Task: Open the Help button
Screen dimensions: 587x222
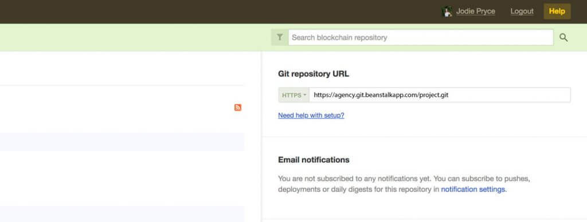Action: pos(557,11)
